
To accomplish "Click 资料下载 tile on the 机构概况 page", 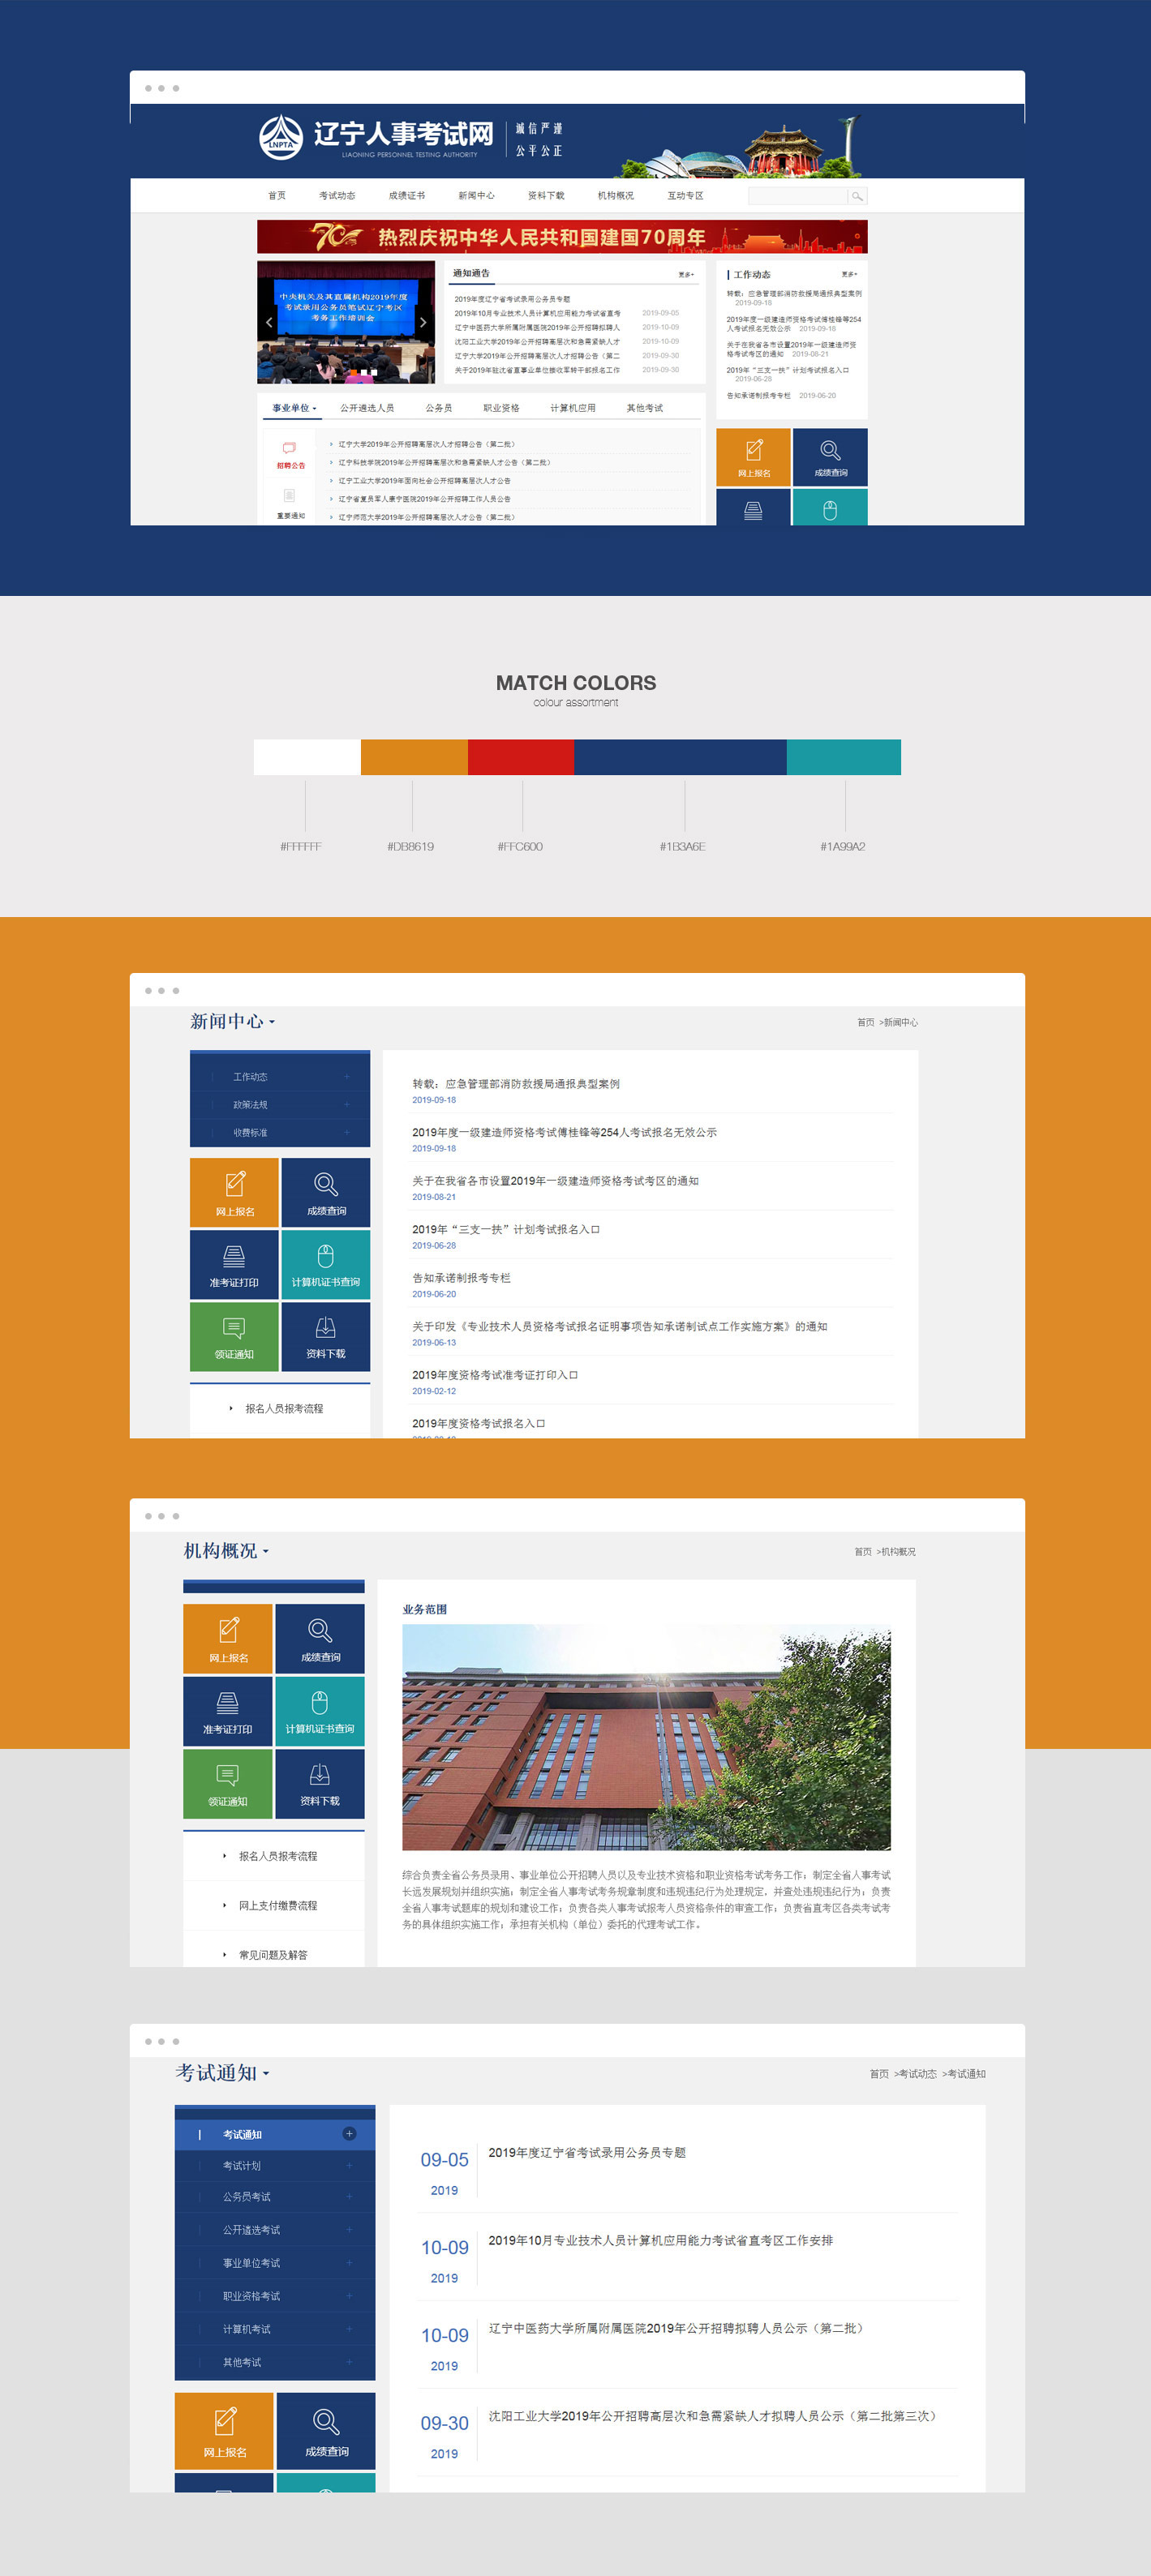I will (320, 1783).
